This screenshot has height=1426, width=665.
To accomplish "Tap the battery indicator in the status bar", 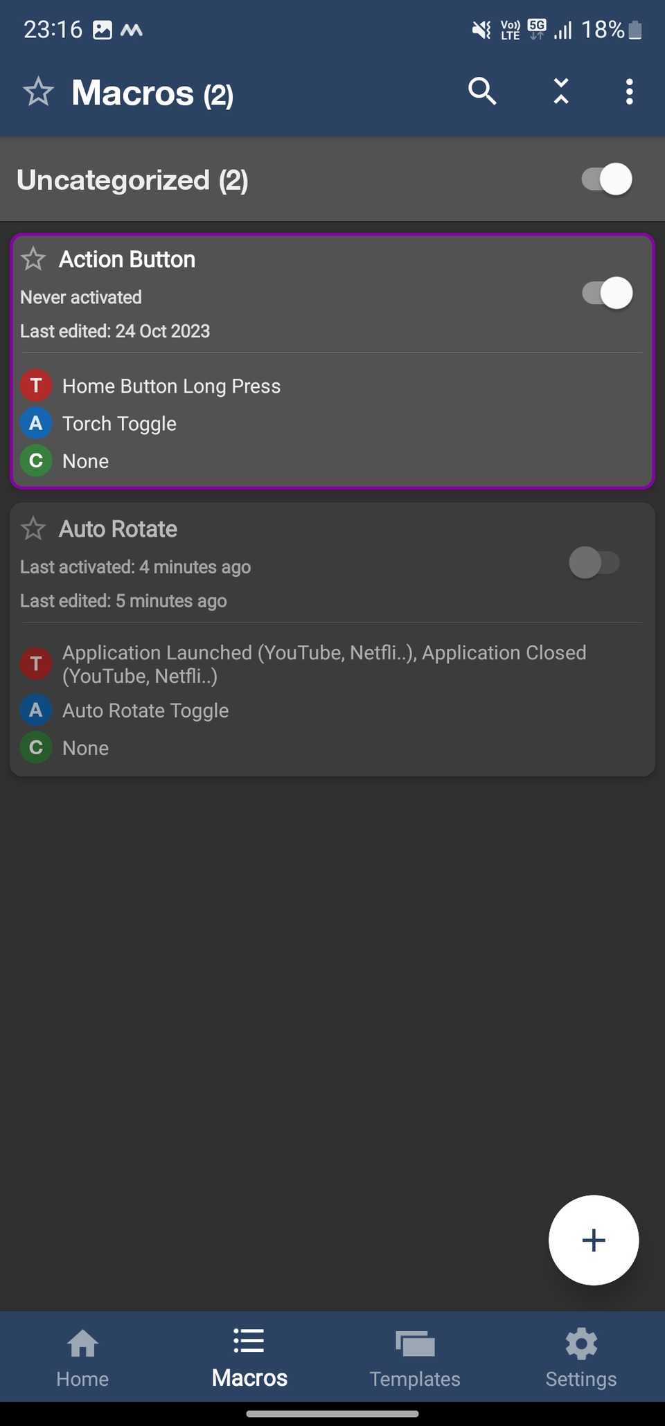I will pyautogui.click(x=635, y=29).
